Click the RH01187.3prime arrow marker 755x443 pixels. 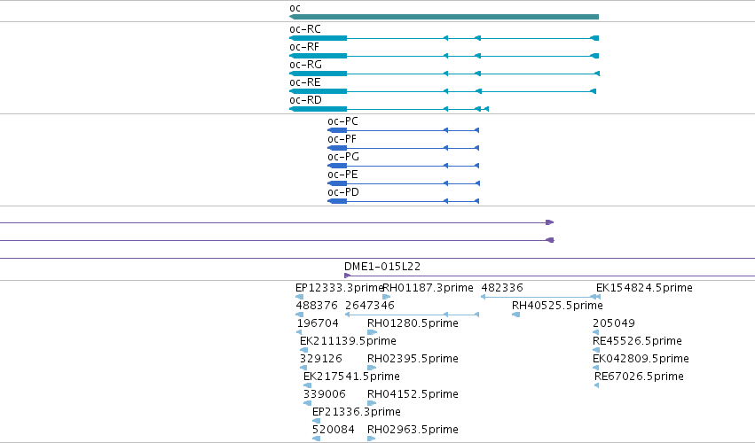(x=386, y=297)
